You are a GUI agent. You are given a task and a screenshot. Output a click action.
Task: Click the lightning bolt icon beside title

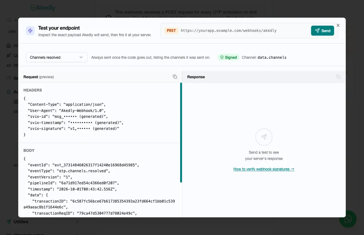coord(30,31)
